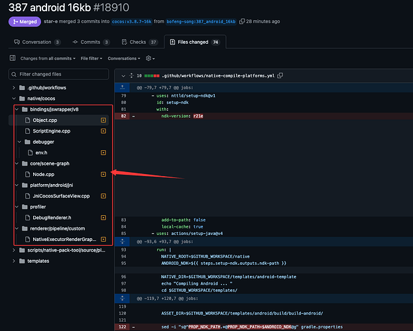The image size is (413, 331).
Task: Open the File filter dropdown
Action: (91, 58)
